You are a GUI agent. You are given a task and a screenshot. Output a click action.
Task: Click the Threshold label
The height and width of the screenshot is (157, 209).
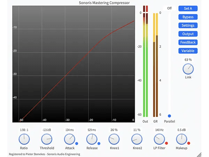[x=47, y=148]
